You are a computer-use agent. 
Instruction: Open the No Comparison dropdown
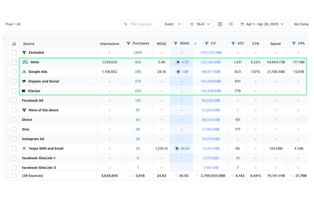click(299, 24)
